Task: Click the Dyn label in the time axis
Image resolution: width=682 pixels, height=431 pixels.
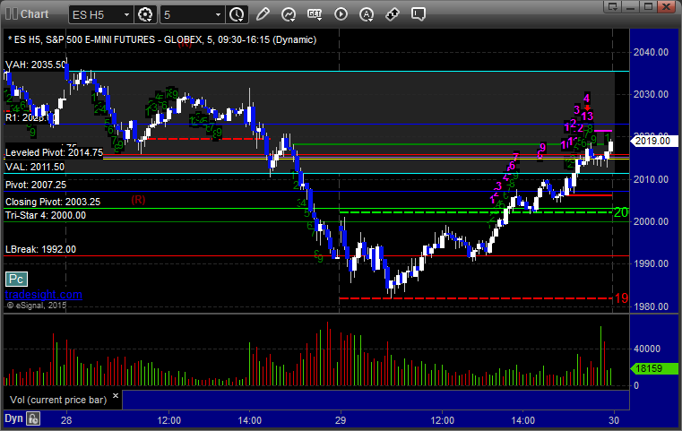Action: coord(13,418)
